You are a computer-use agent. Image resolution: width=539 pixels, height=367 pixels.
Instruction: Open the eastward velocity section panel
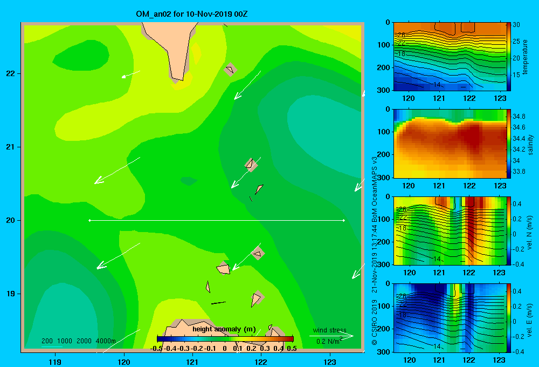pyautogui.click(x=450, y=318)
